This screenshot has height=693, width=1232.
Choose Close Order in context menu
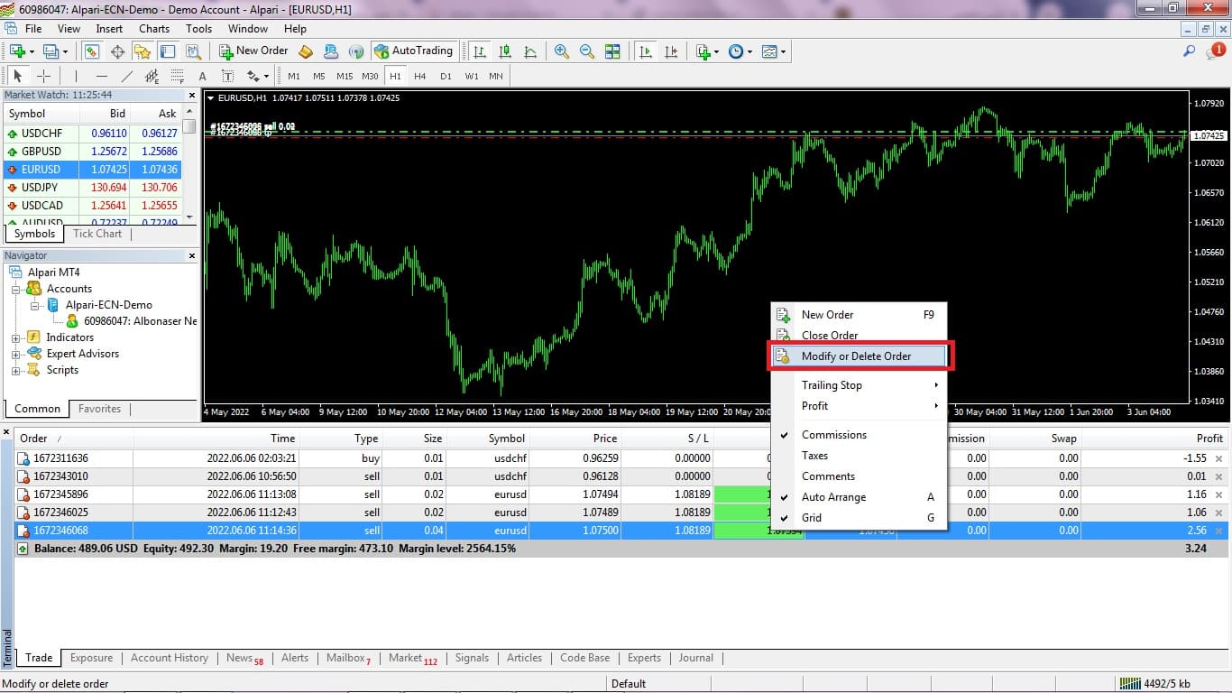click(857, 336)
